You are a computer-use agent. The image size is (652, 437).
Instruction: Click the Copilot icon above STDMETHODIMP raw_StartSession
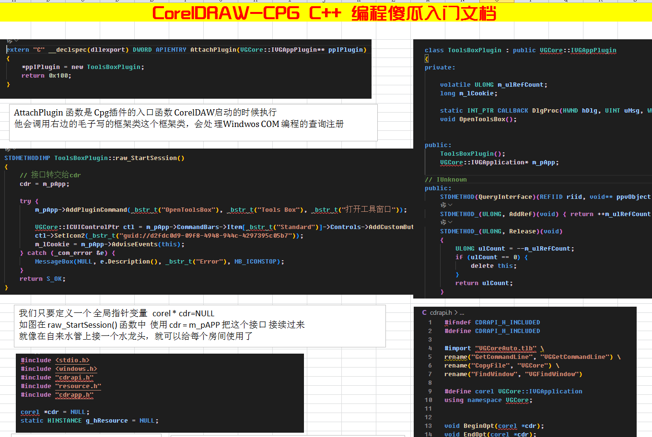click(8, 150)
